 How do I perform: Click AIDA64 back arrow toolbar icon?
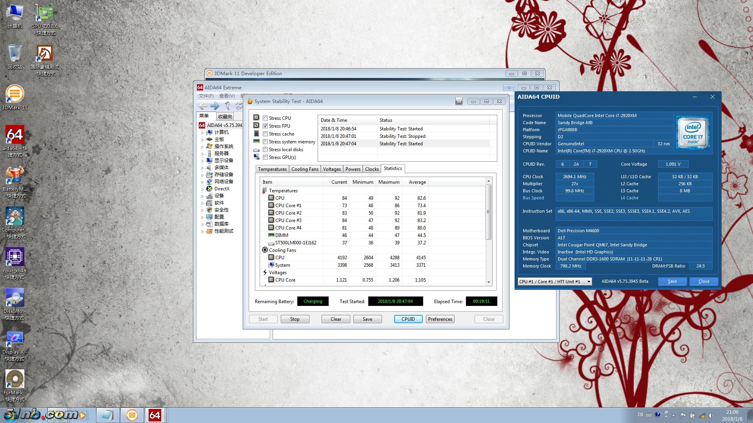203,106
